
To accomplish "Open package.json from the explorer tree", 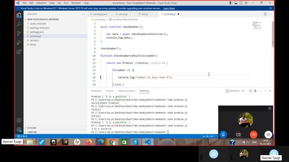I will click(37, 32).
